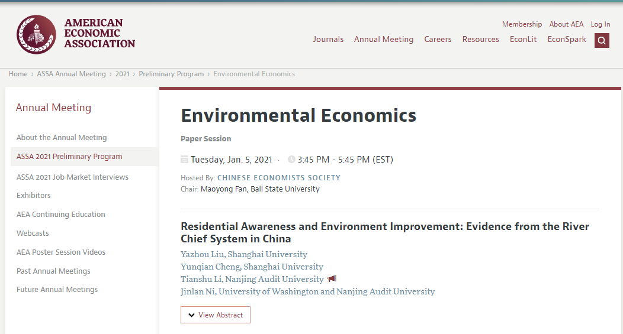Click the American Economic Association logo
Viewport: 623px width, 334px height.
pos(76,34)
